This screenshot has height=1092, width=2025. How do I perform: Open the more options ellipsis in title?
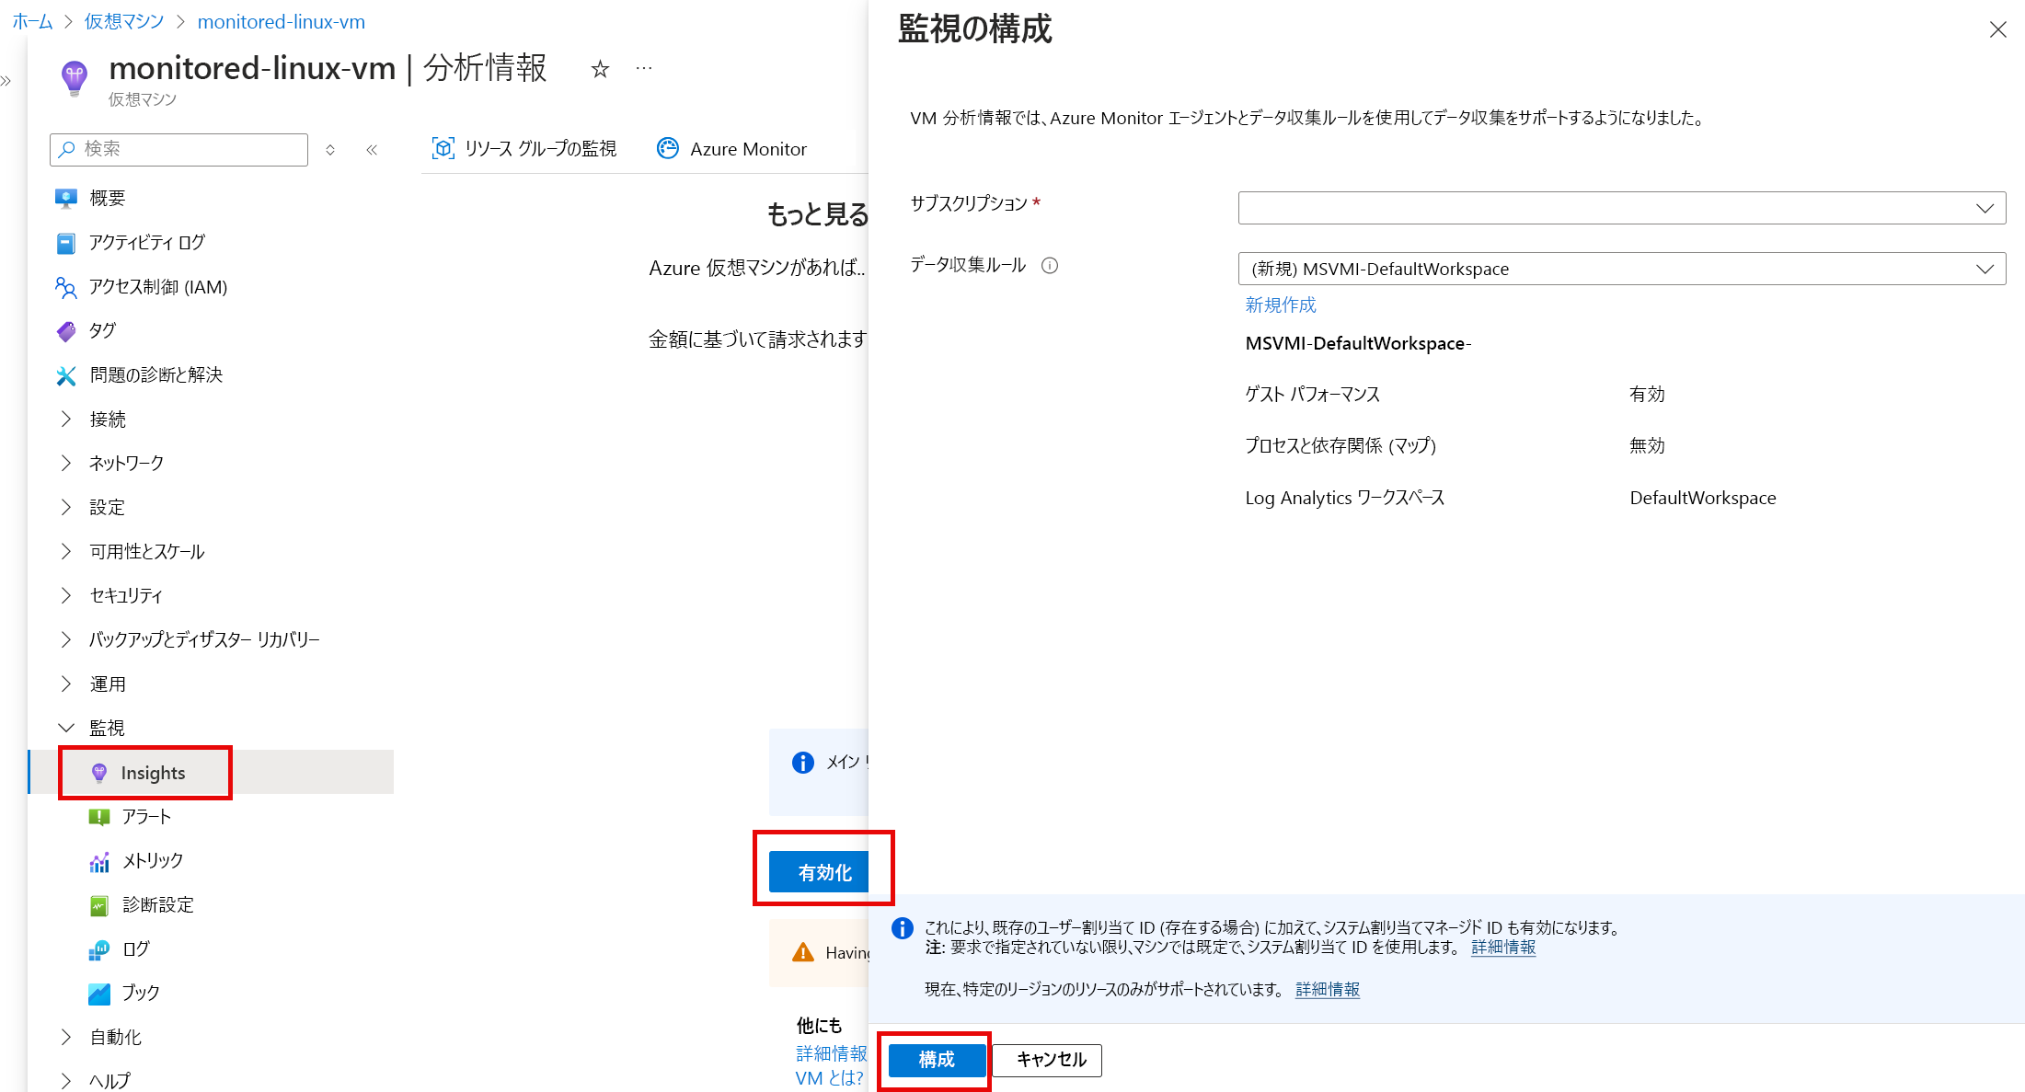point(644,68)
